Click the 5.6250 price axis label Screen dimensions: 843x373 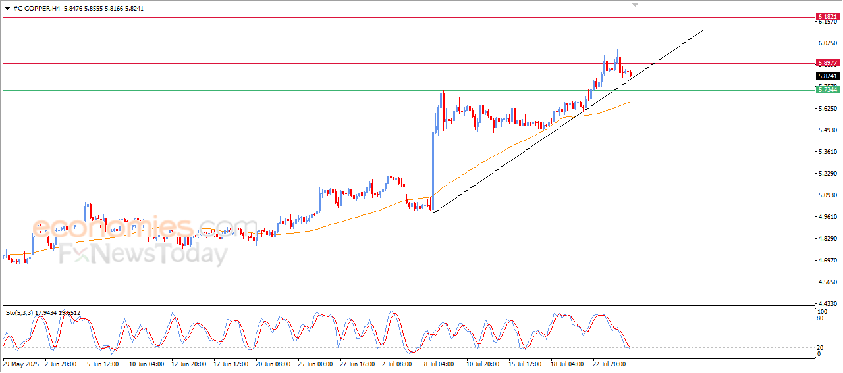(828, 108)
